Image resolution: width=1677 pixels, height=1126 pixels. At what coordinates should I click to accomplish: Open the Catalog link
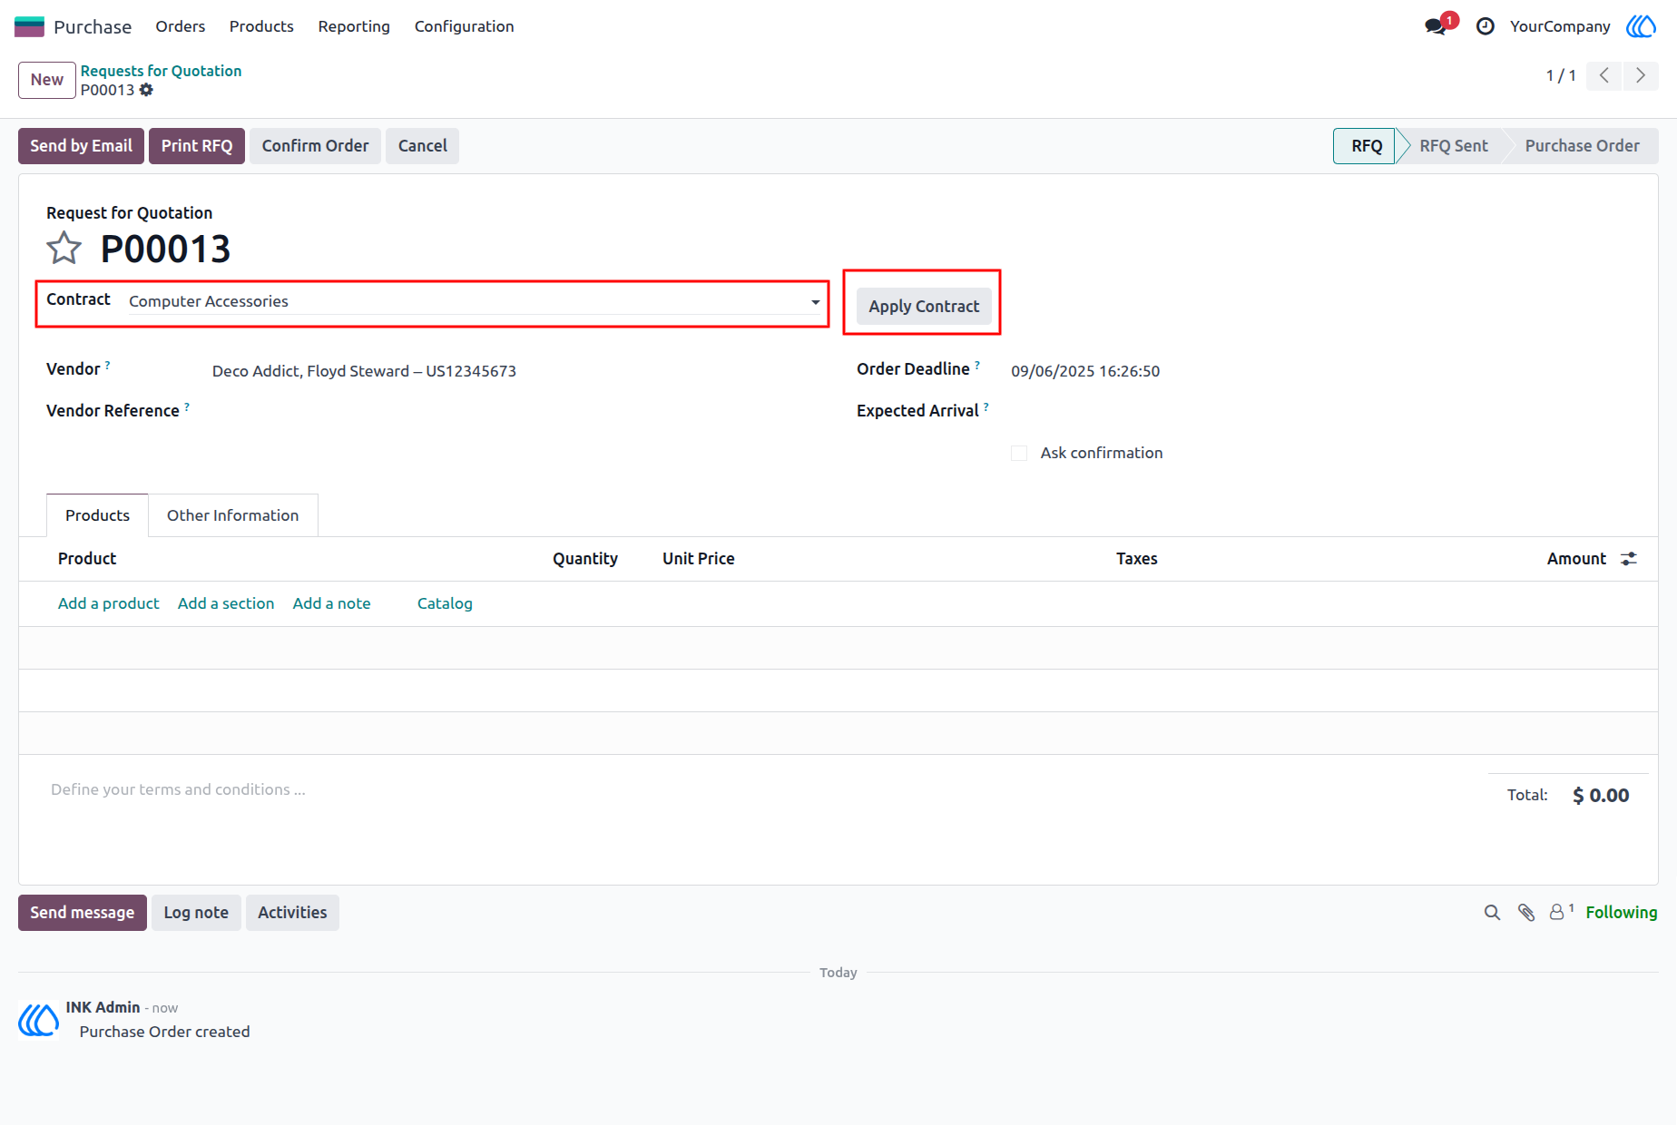(x=445, y=603)
